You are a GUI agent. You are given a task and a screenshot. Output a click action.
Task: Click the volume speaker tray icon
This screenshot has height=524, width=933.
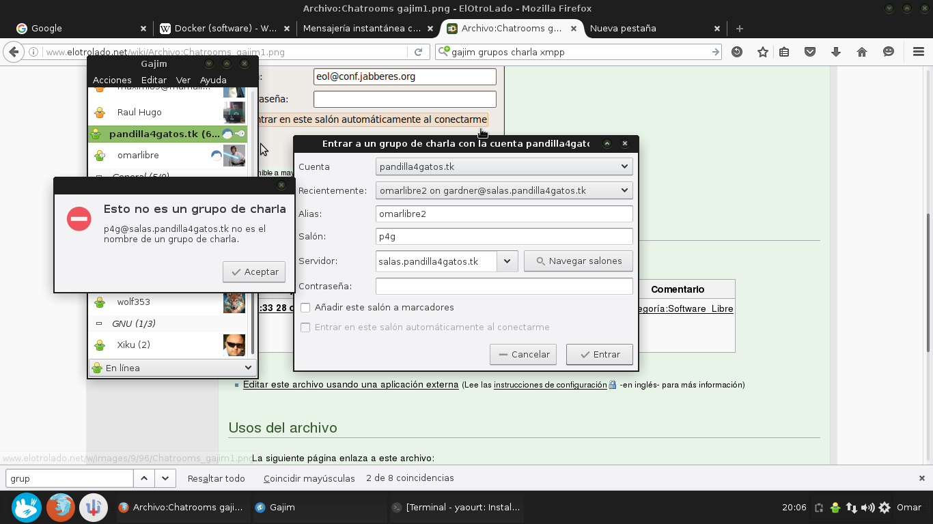868,508
